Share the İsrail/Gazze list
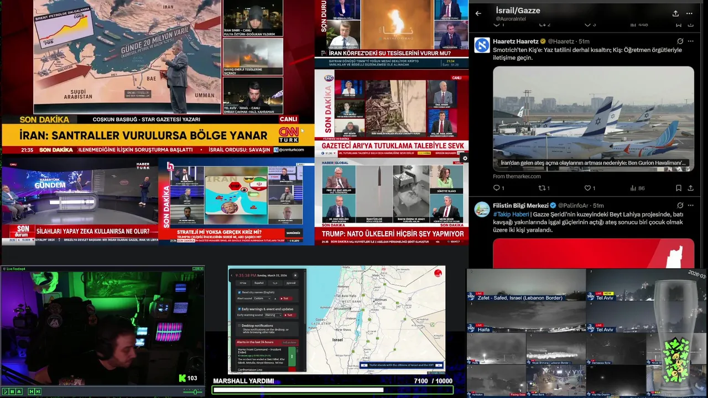 [x=675, y=13]
